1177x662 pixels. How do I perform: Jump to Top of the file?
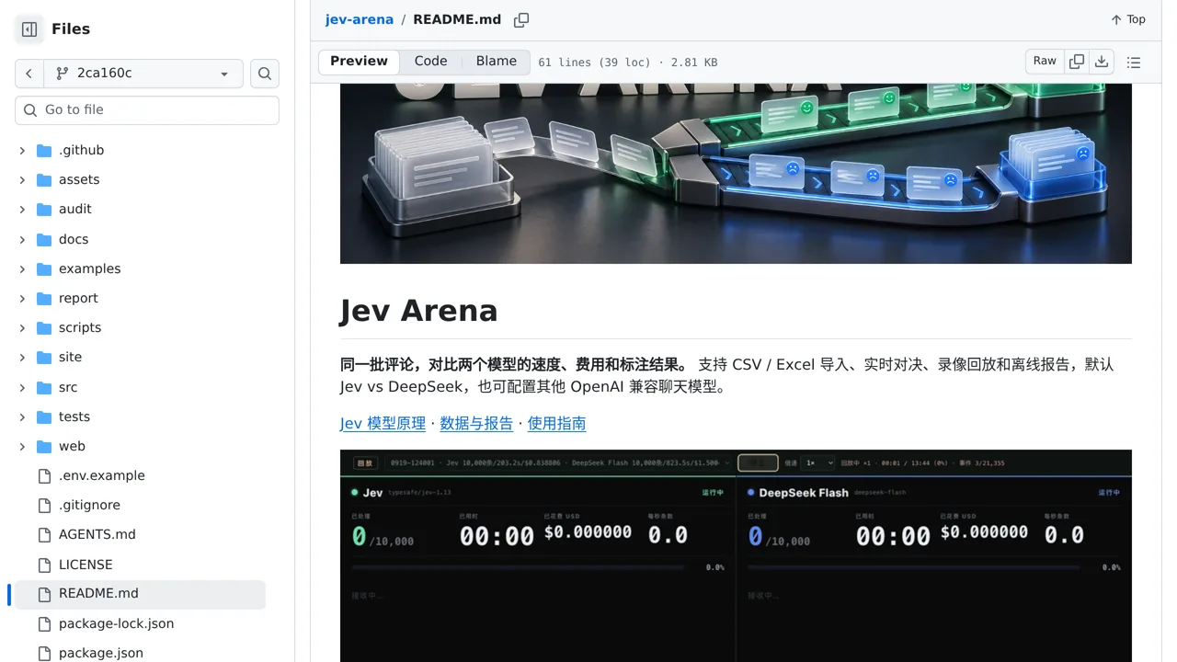tap(1127, 19)
